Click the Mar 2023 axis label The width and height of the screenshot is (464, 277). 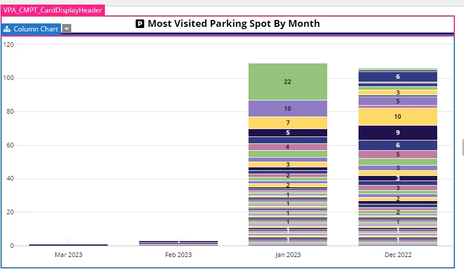click(68, 255)
